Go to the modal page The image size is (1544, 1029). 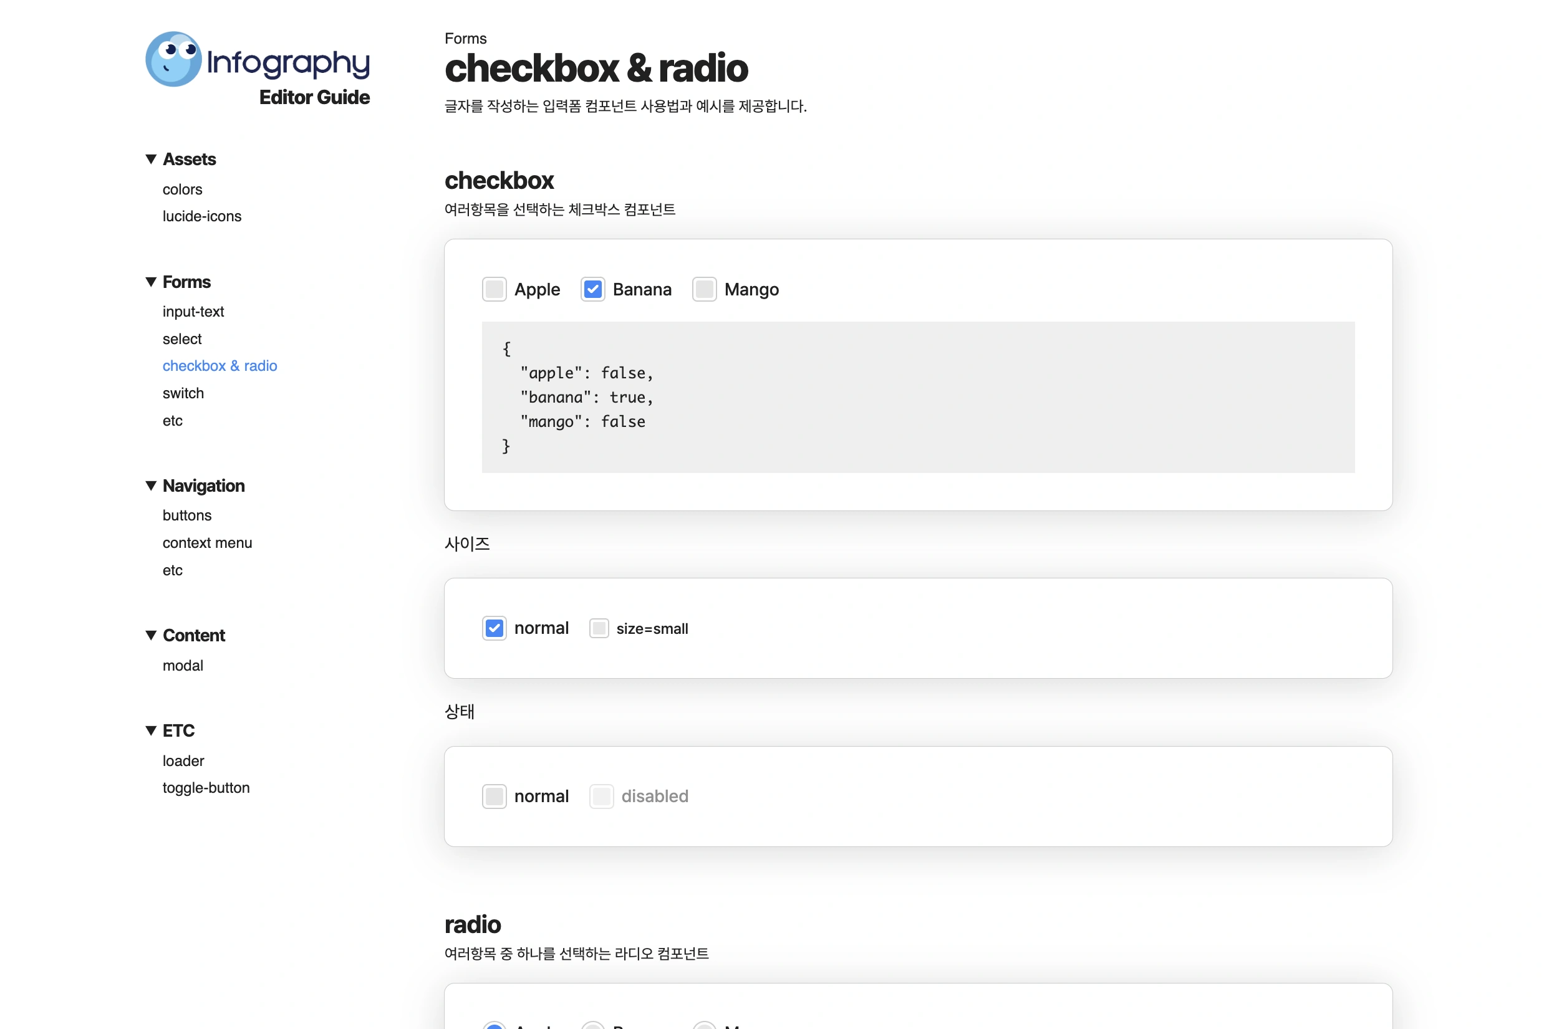(183, 666)
